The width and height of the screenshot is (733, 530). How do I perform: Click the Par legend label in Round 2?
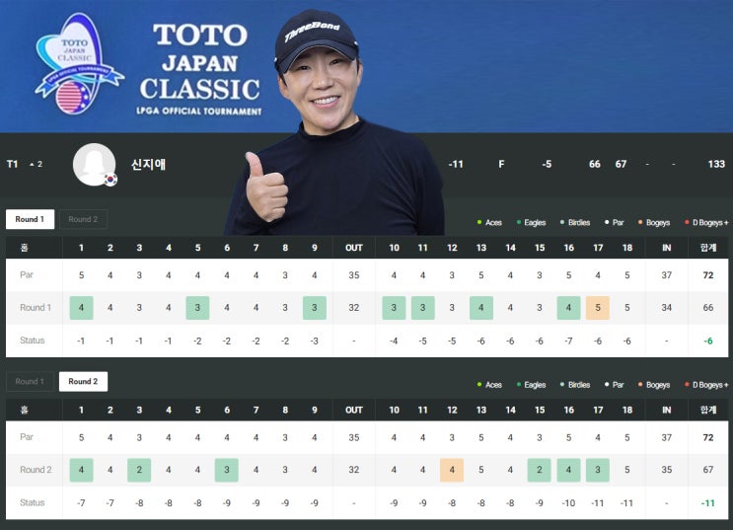coord(618,385)
